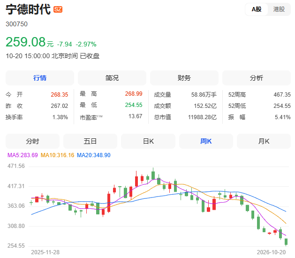This screenshot has height=258, width=295.
Task: Select the 月K monthly candlestick view
Action: (264, 141)
